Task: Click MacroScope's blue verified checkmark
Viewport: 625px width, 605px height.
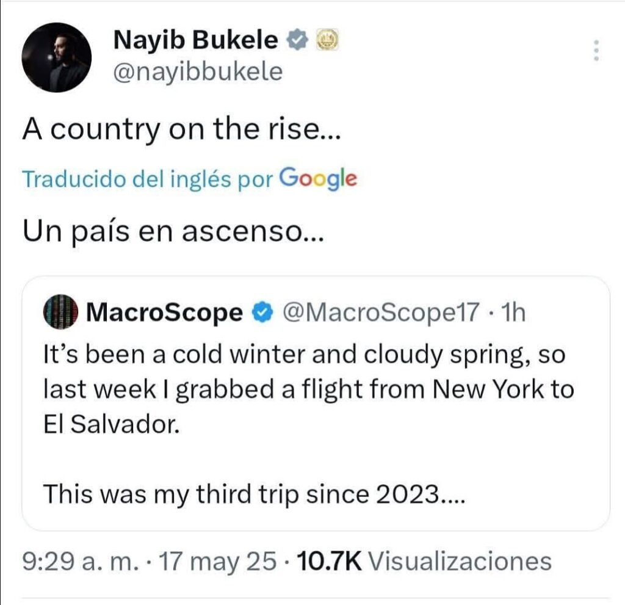Action: pyautogui.click(x=262, y=313)
